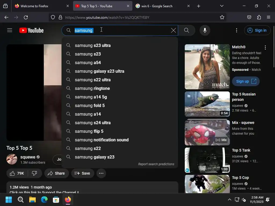
Task: Open the Windows Start menu
Action: [9, 200]
